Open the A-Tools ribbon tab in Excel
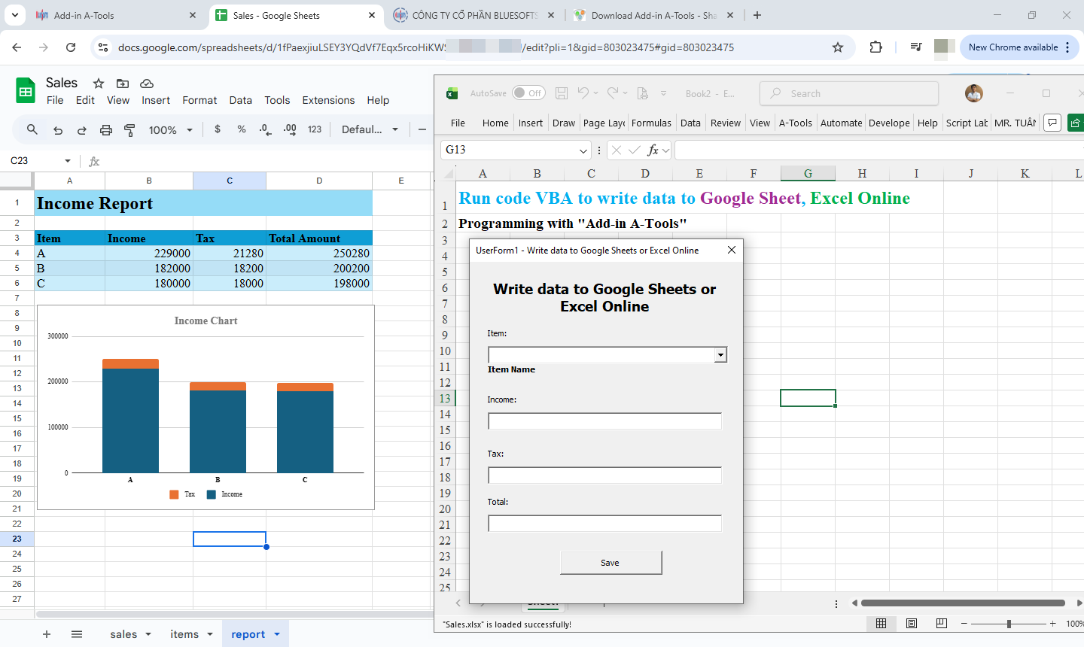1084x647 pixels. tap(796, 123)
